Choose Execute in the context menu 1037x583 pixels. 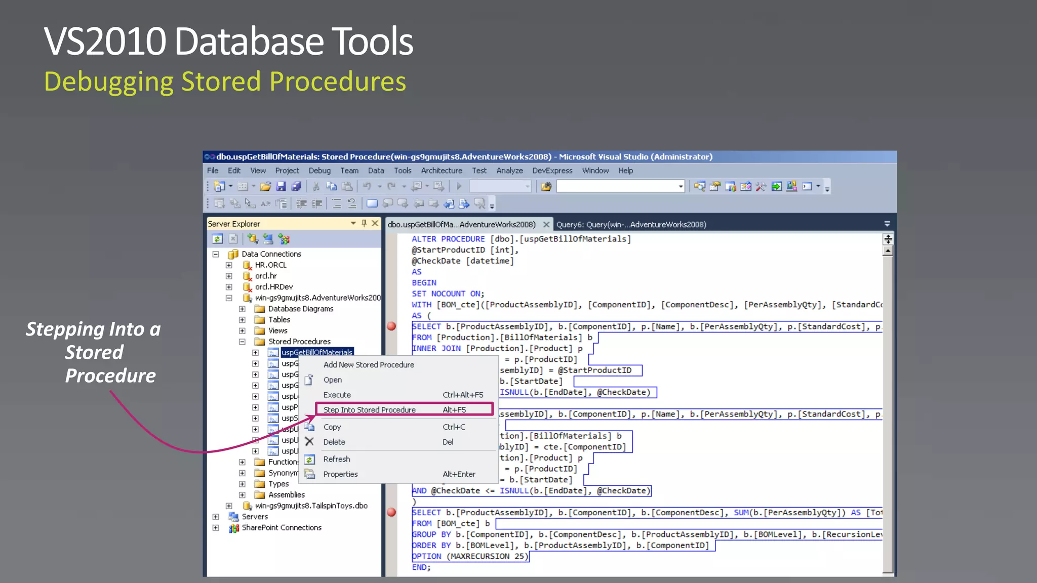398,395
